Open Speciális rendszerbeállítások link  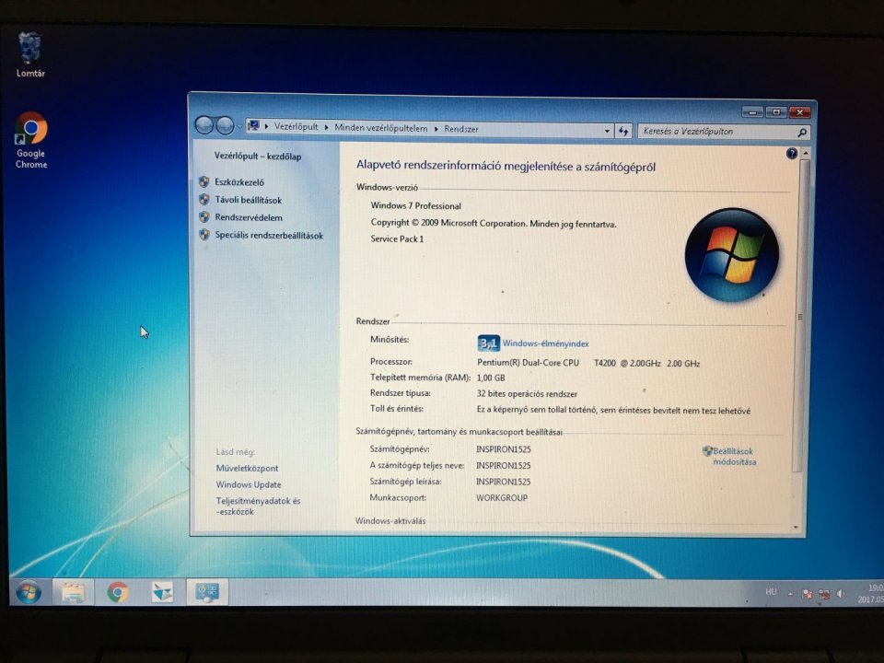(269, 235)
